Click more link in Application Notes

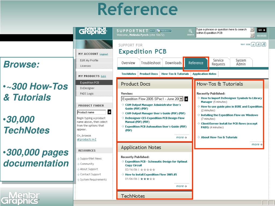tap(181, 186)
